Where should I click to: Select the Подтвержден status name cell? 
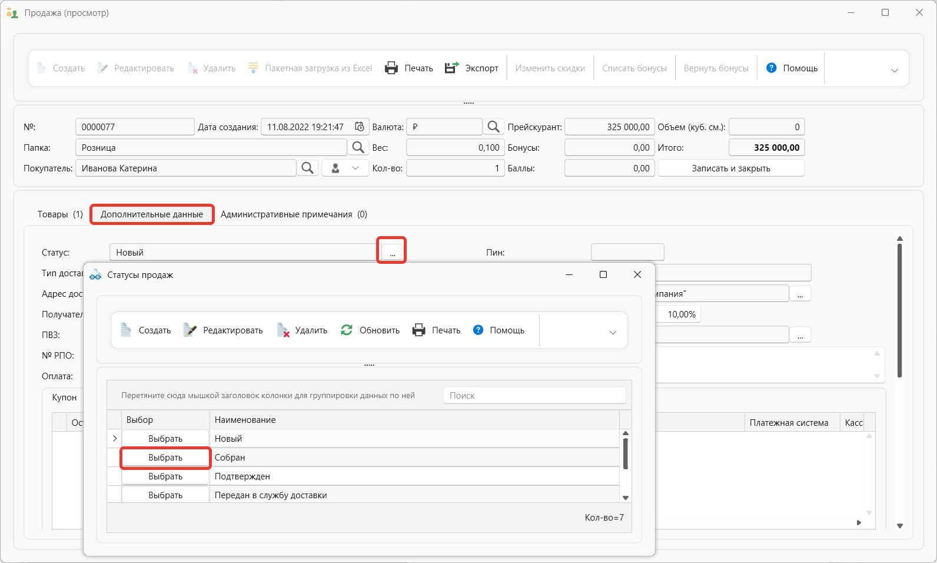pyautogui.click(x=414, y=476)
